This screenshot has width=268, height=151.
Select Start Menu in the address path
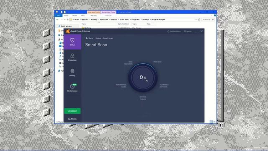[124, 20]
